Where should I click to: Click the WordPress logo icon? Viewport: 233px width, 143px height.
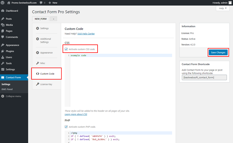[x=3, y=3]
